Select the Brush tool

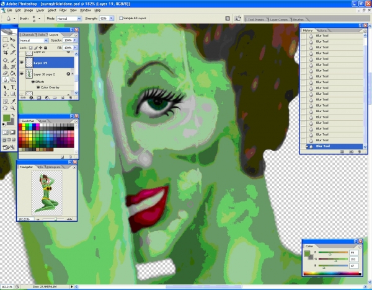pyautogui.click(x=13, y=61)
